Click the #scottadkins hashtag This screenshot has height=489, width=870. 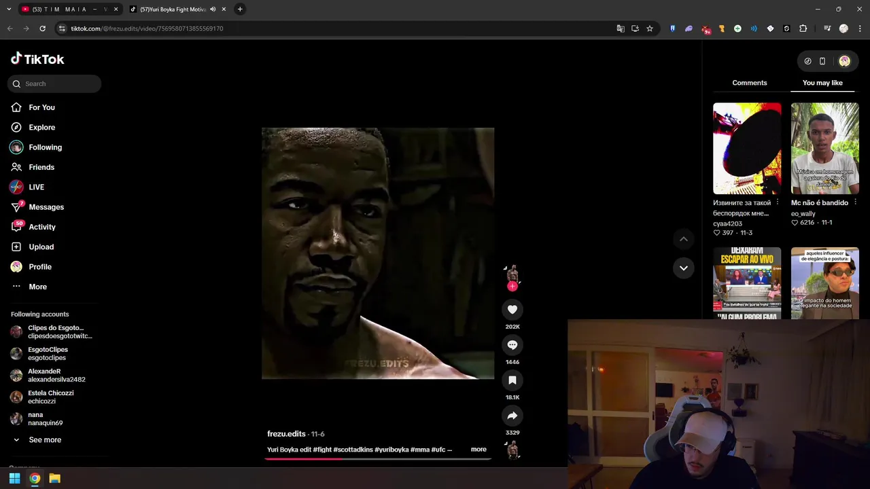353,450
